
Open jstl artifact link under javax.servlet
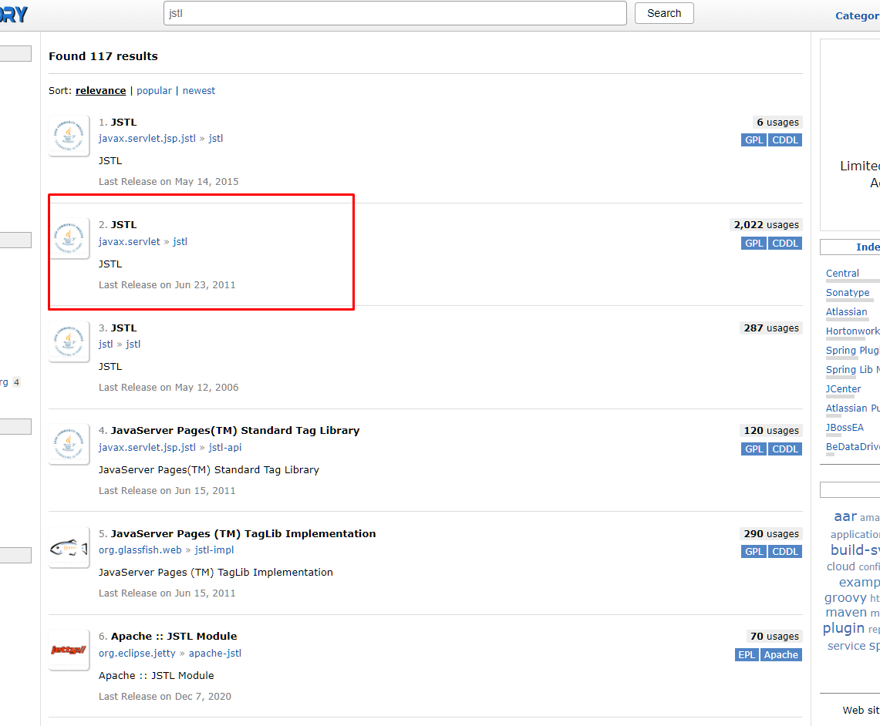coord(180,242)
